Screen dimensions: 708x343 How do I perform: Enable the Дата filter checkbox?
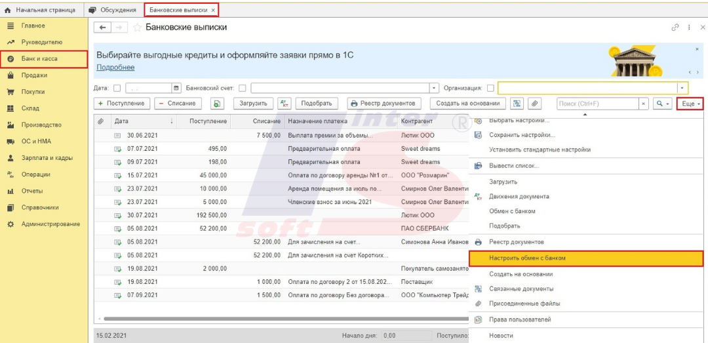[x=117, y=88]
